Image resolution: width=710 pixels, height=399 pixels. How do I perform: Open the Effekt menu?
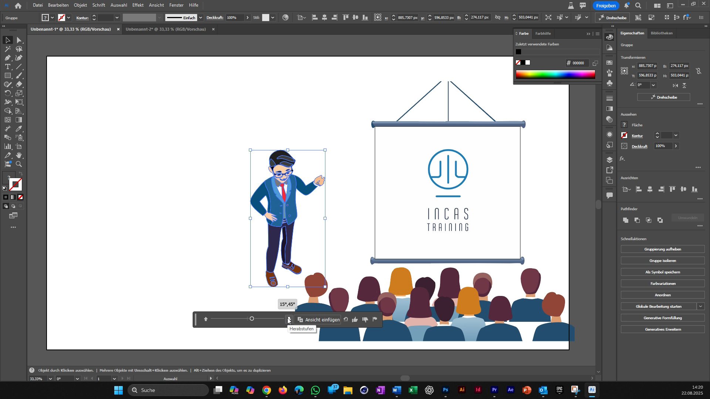coord(138,5)
